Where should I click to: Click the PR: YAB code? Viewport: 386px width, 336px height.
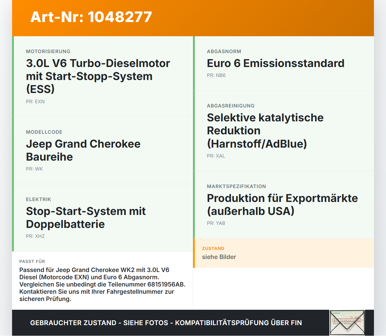click(216, 223)
